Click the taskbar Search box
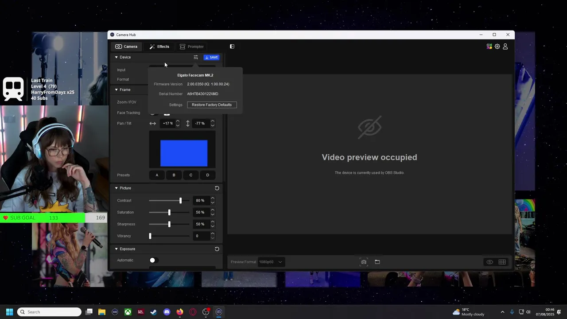 click(x=49, y=312)
